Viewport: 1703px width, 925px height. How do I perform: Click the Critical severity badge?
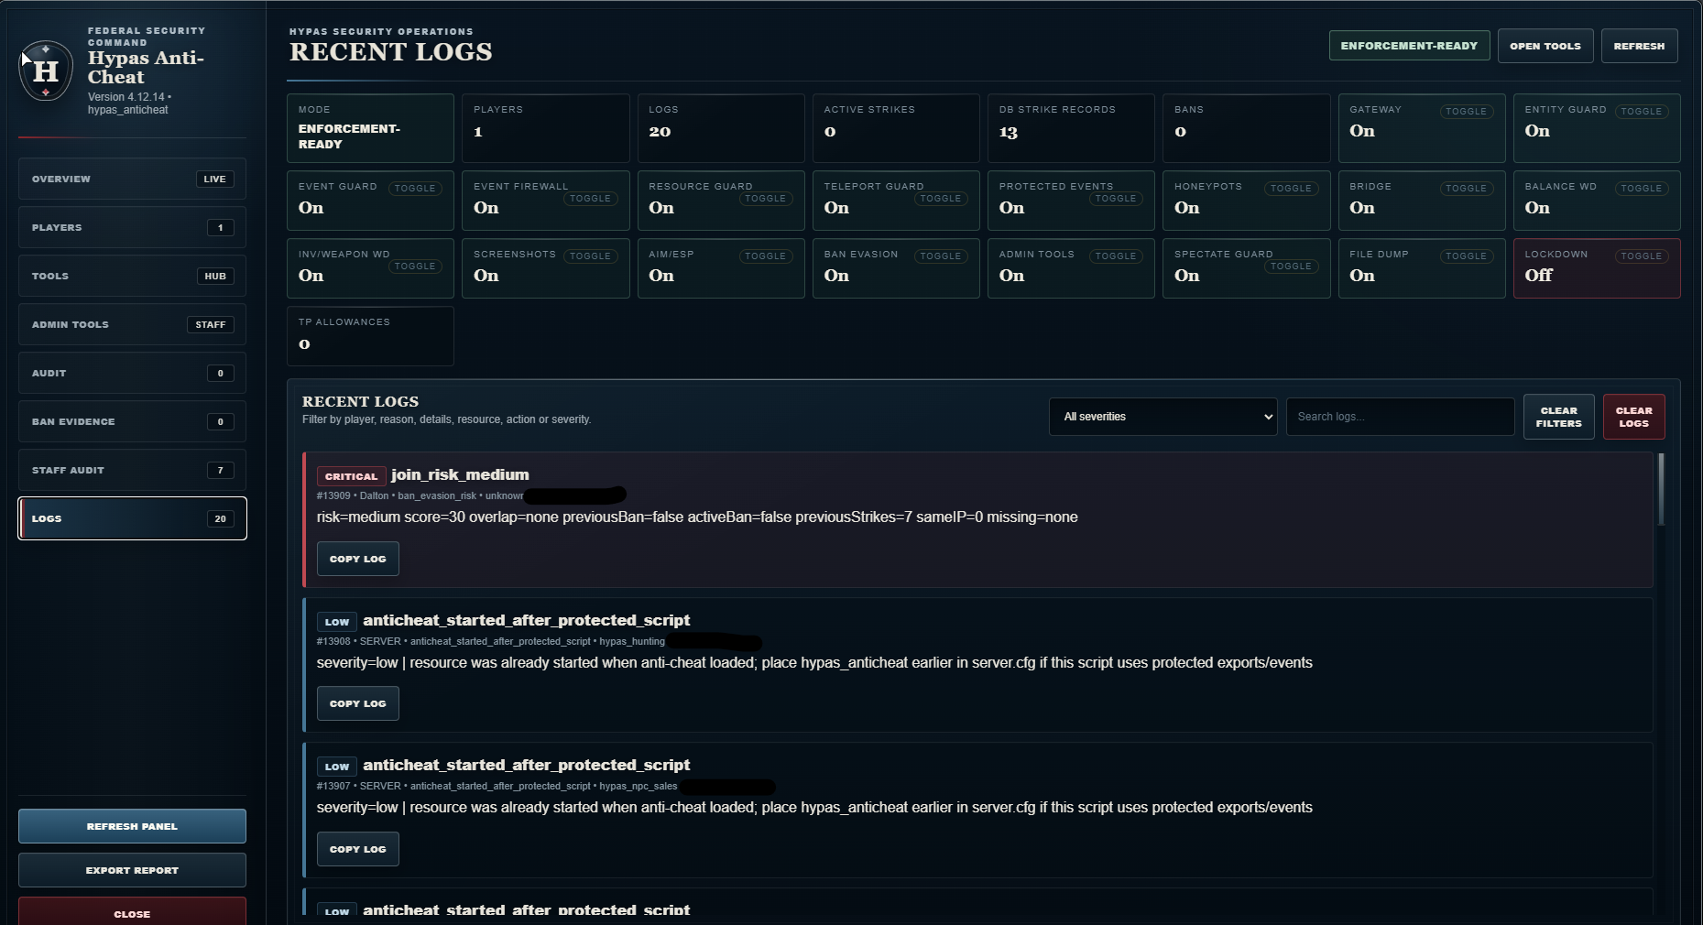[x=351, y=476]
